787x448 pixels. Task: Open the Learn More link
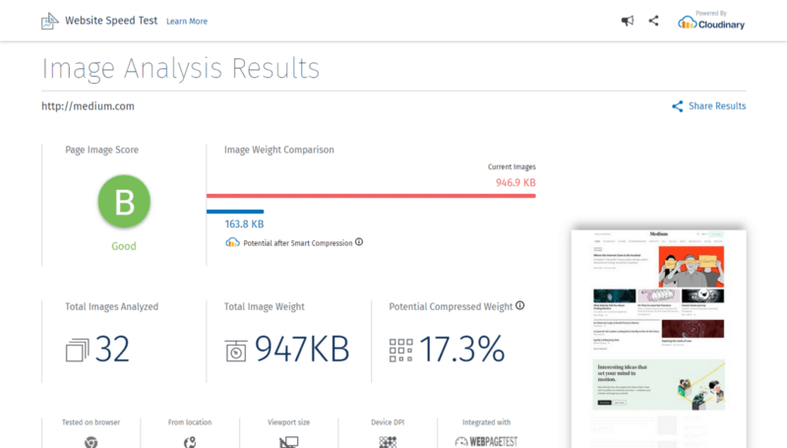(x=187, y=21)
